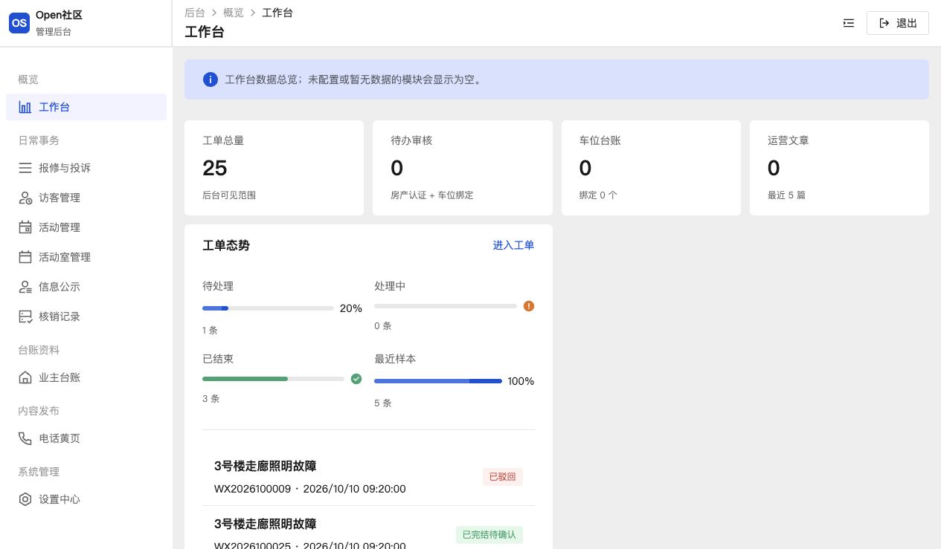Click the 待处理 20% progress bar
941x549 pixels.
268,308
